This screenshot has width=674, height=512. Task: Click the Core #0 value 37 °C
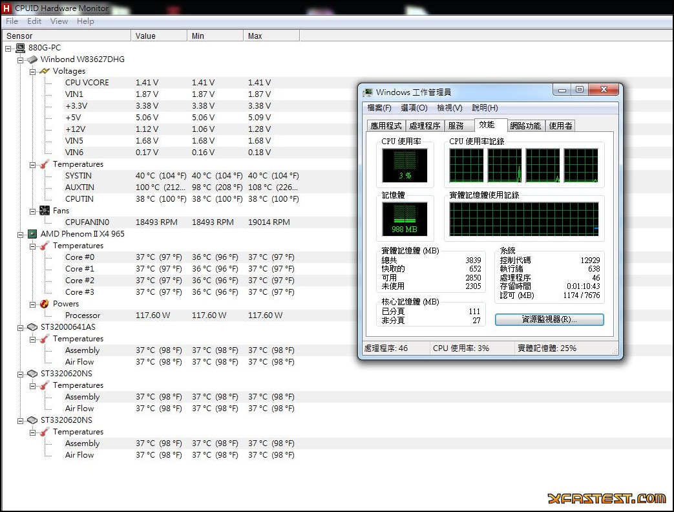[158, 257]
